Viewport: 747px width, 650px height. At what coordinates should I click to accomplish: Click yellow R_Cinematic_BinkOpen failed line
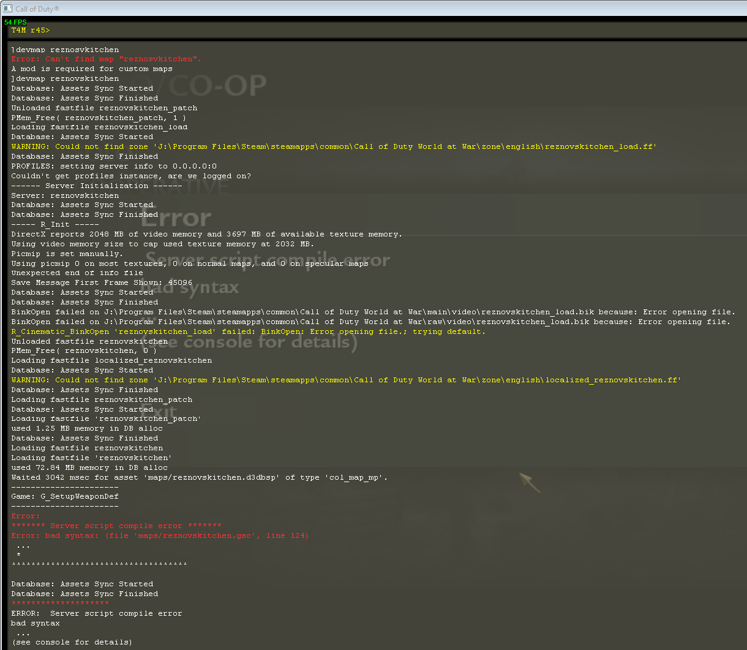[x=249, y=331]
